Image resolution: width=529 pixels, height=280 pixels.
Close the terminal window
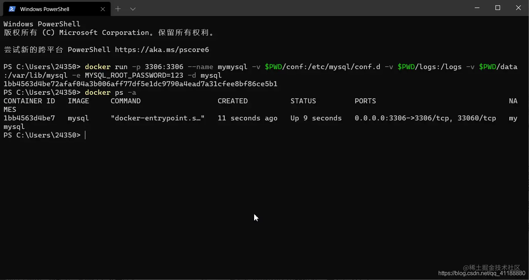point(518,8)
